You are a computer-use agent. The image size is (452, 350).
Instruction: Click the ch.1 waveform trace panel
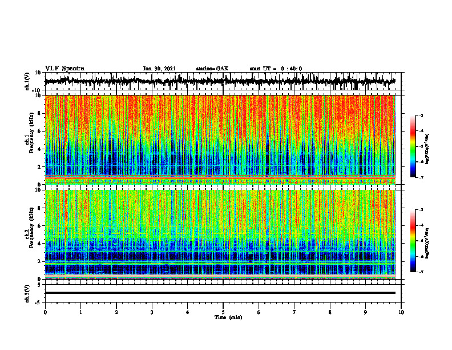click(223, 81)
